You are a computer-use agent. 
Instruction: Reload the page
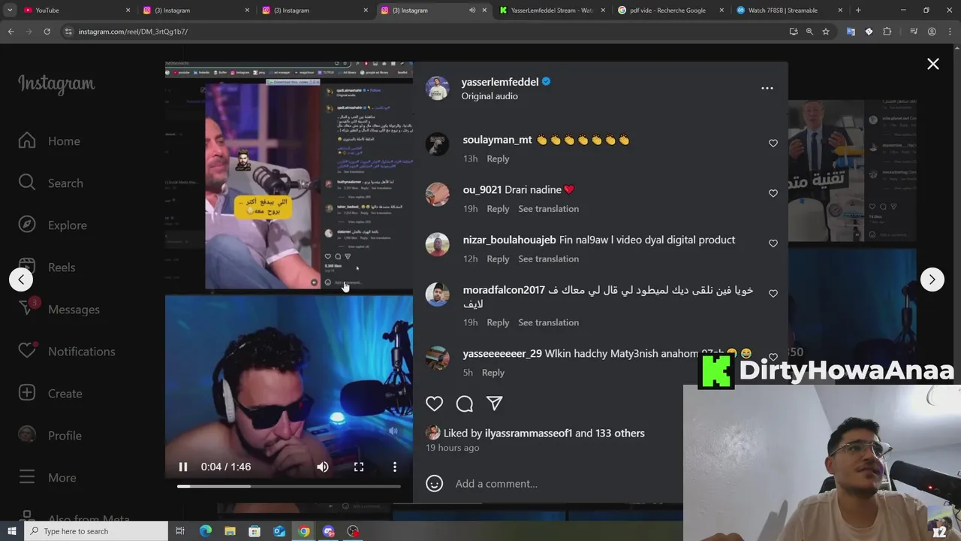pyautogui.click(x=47, y=32)
